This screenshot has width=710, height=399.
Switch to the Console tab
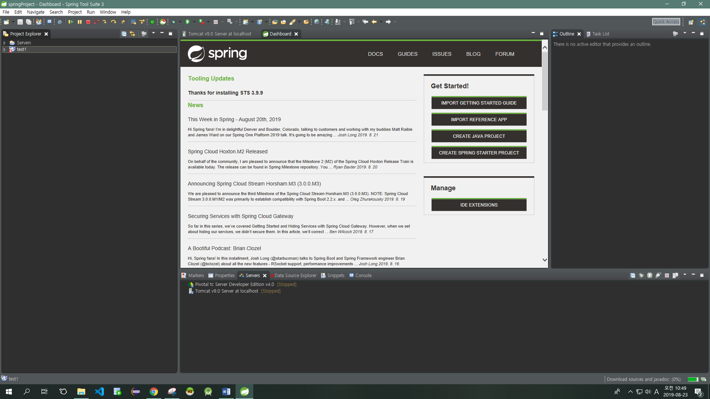pyautogui.click(x=363, y=276)
